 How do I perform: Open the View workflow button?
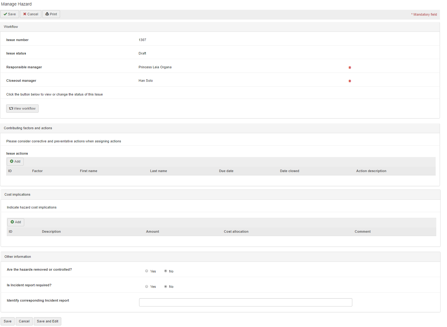coord(22,108)
